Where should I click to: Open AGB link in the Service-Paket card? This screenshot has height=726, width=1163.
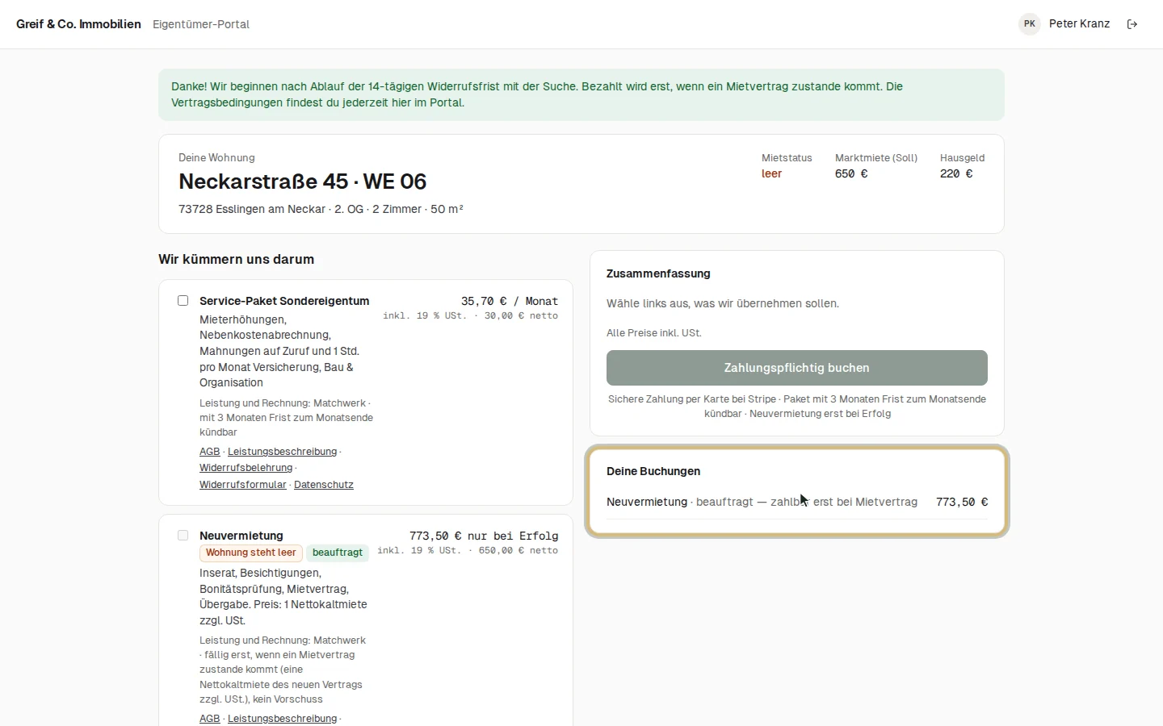click(210, 452)
